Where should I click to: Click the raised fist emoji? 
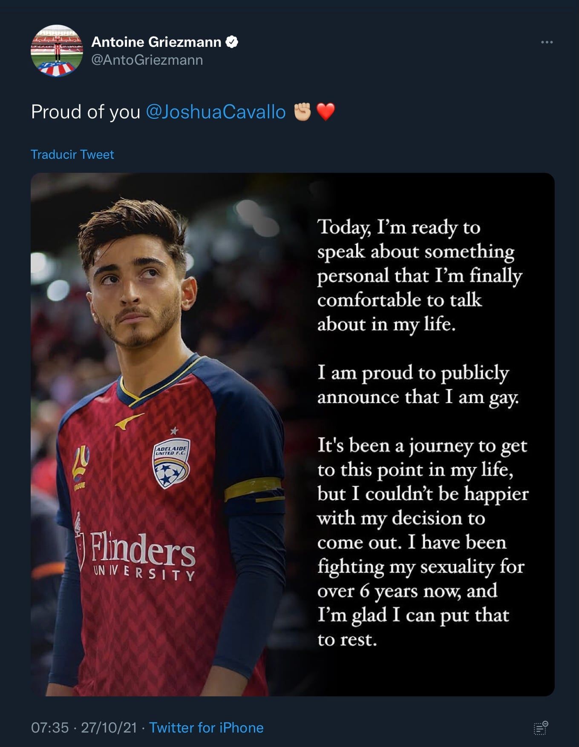[303, 112]
